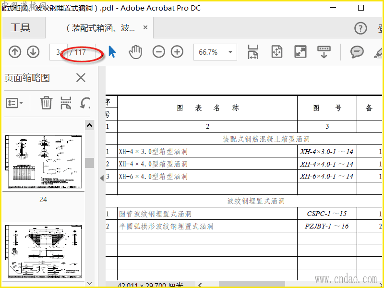Click the PZJBY-1~16 drawing number cell
This screenshot has width=384, height=288.
point(327,226)
